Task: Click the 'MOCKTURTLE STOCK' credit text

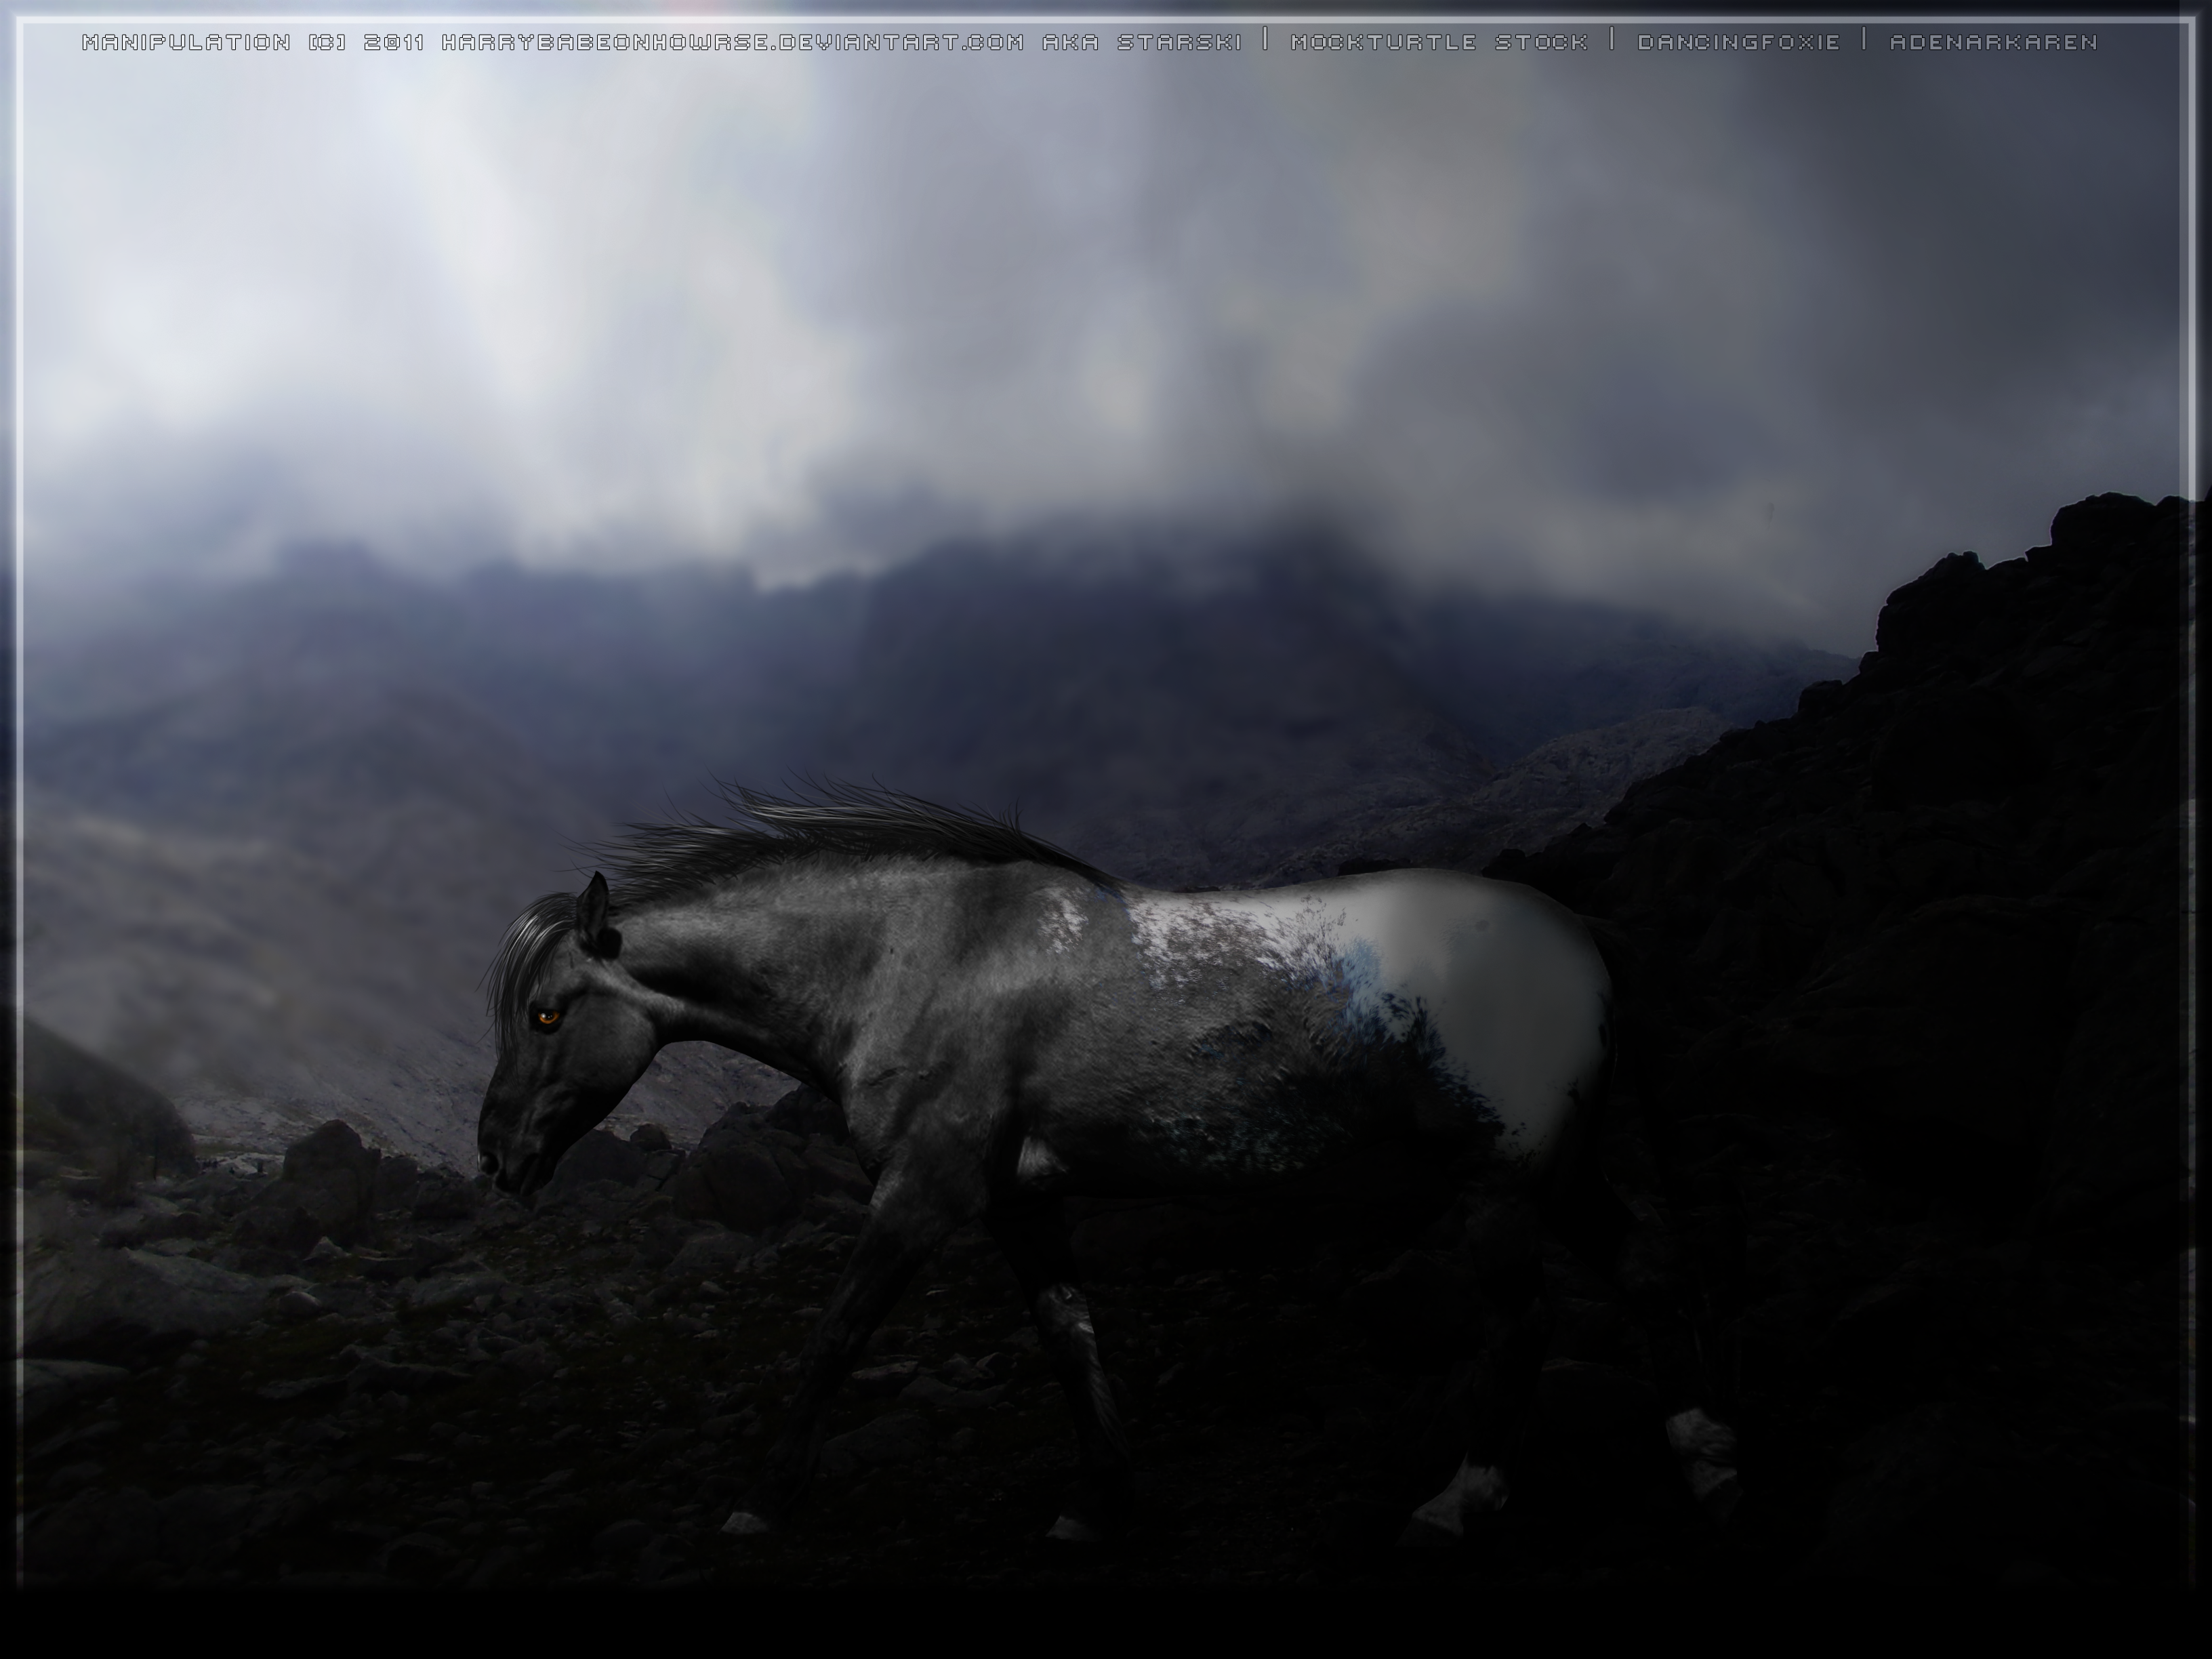Action: (x=1439, y=42)
